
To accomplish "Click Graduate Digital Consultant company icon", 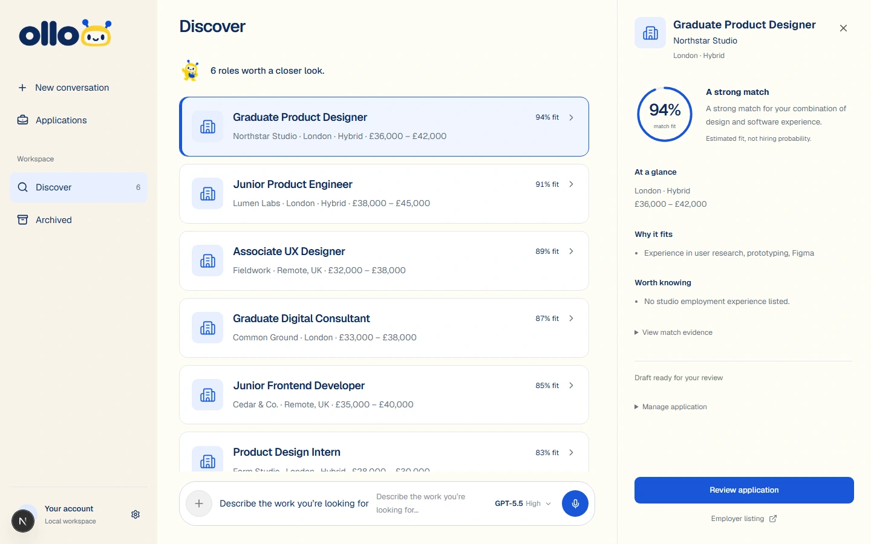I will 207,328.
